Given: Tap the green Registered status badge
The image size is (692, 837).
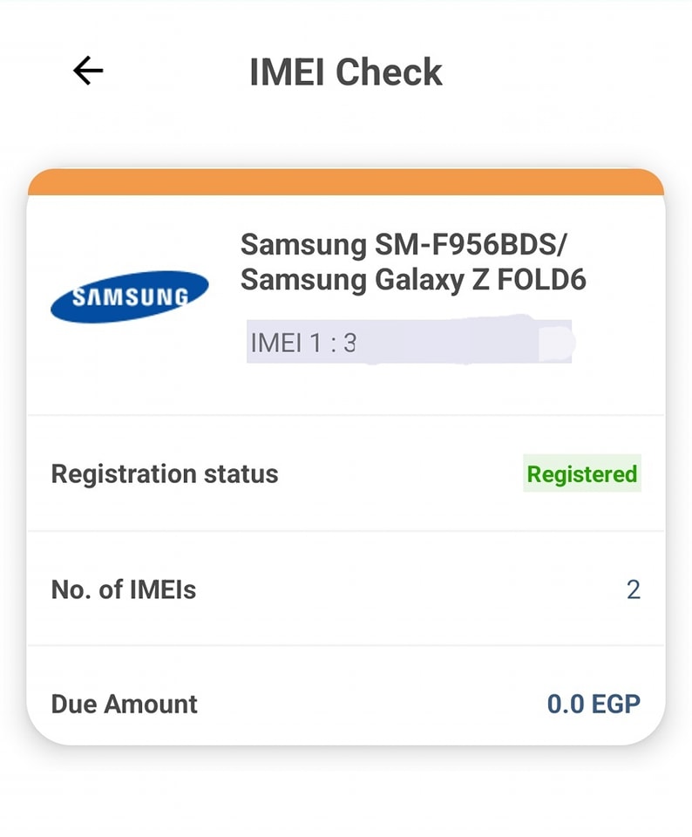Looking at the screenshot, I should pyautogui.click(x=582, y=473).
